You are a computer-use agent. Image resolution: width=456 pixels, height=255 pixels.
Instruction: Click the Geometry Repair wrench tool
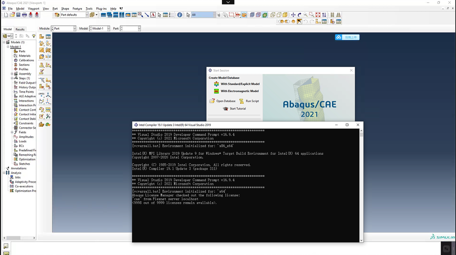(48, 116)
